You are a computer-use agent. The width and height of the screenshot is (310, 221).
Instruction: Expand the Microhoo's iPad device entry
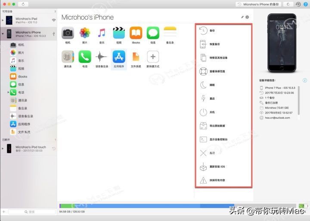[x=3, y=20]
